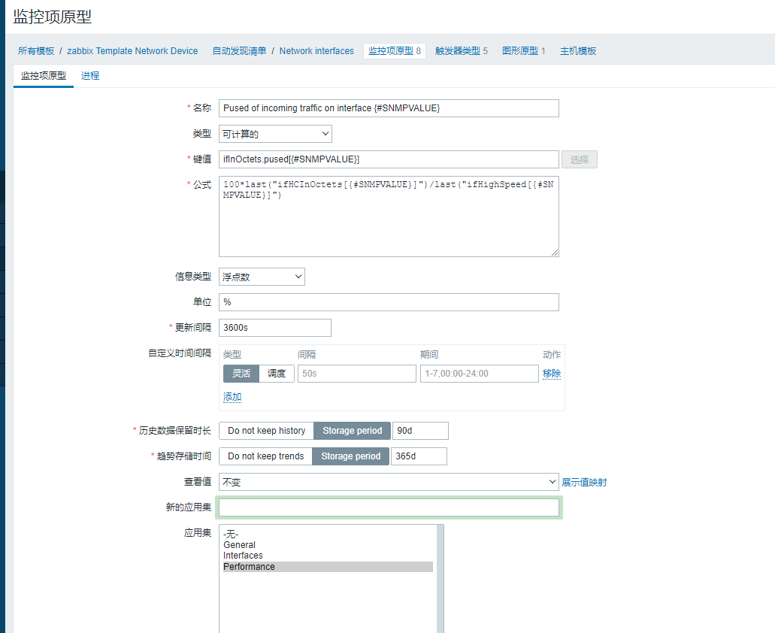Open the 类型 dropdown showing 可计算的

(x=274, y=133)
